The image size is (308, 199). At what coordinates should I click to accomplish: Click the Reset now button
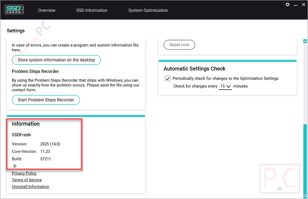tap(179, 45)
